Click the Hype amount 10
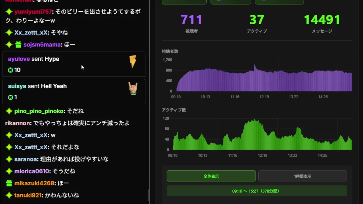The height and width of the screenshot is (204, 363). [17, 70]
